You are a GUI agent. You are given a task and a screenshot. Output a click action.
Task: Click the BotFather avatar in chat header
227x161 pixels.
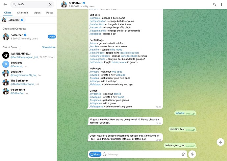coord(64,5)
